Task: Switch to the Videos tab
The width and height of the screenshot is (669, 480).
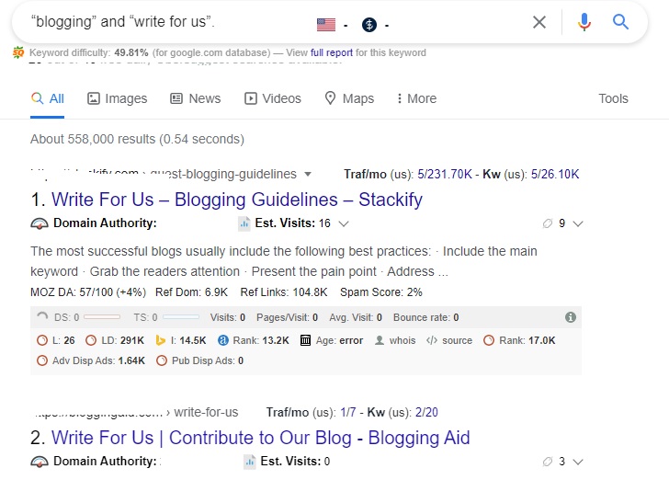Action: [x=273, y=98]
